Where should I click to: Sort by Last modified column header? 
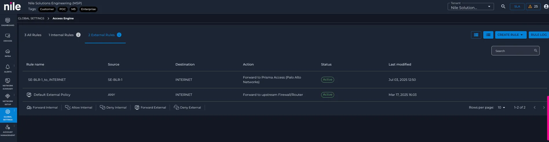(400, 64)
